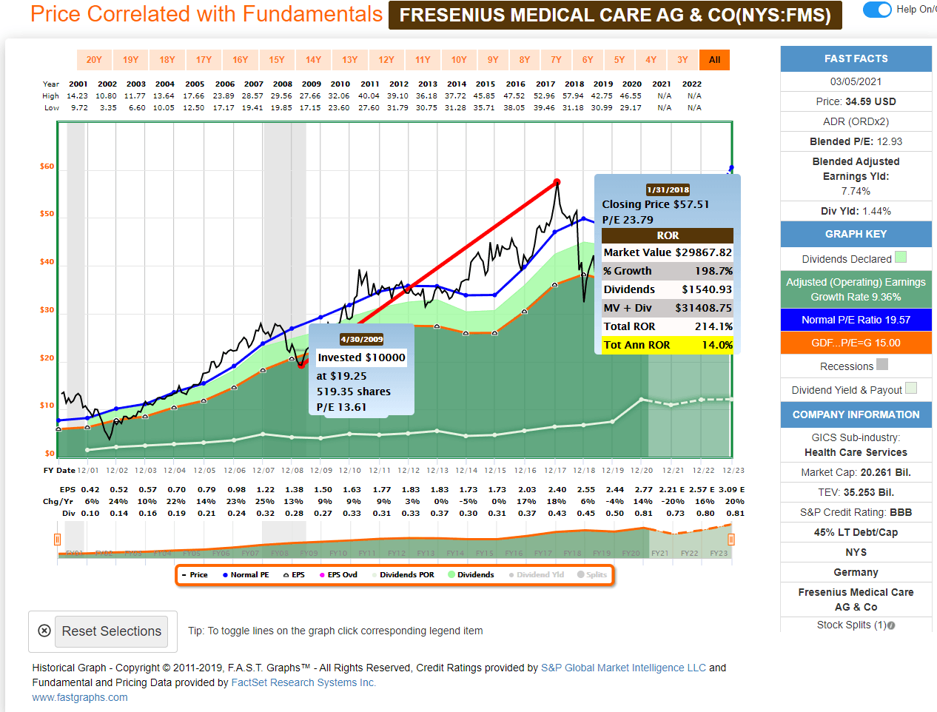Click the 'Blended P/E: 12.93' value
The width and height of the screenshot is (937, 712).
(856, 141)
